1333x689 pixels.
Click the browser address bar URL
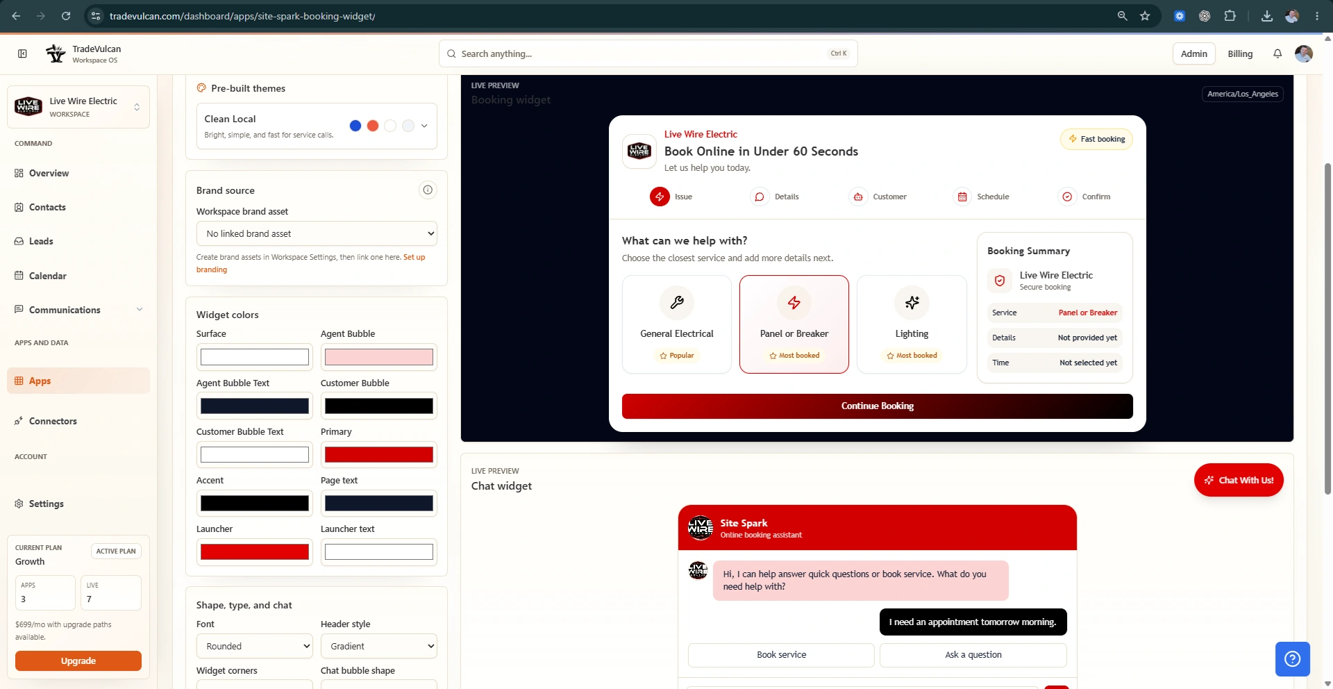tap(242, 16)
